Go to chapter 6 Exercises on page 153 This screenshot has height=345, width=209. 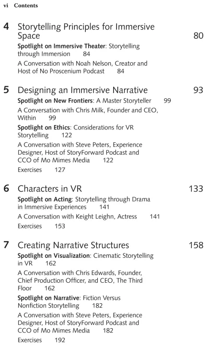coord(41,226)
